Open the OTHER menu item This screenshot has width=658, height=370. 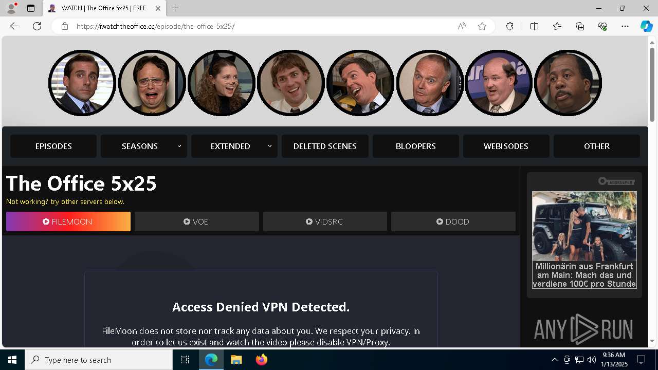pyautogui.click(x=597, y=146)
